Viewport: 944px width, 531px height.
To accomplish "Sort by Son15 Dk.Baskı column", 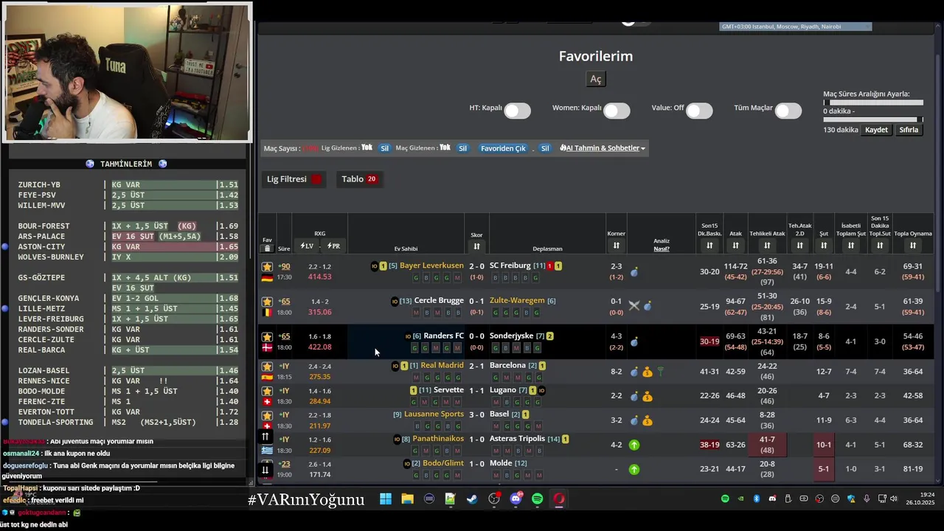I will pyautogui.click(x=709, y=246).
